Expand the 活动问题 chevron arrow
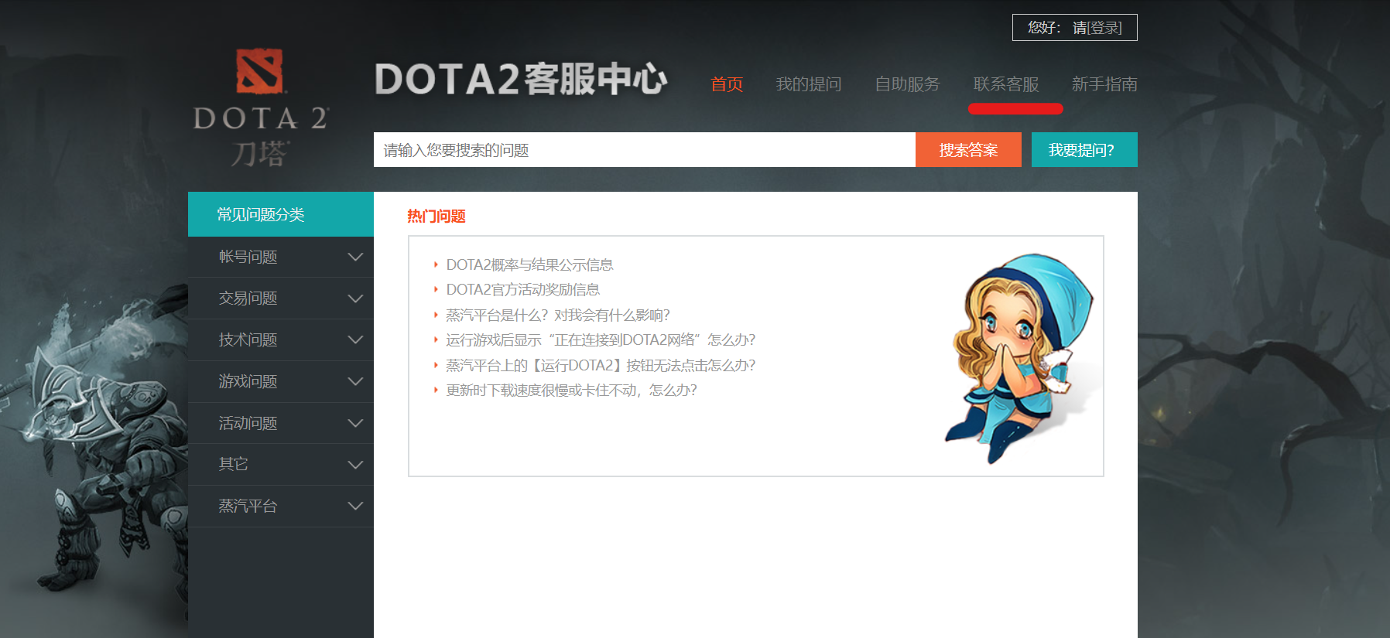Viewport: 1390px width, 638px height. (x=355, y=423)
